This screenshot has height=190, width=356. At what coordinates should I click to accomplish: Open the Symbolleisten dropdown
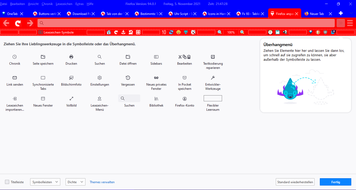(x=45, y=182)
